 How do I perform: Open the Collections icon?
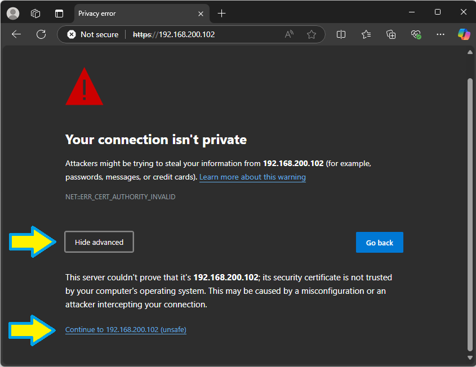tap(391, 34)
